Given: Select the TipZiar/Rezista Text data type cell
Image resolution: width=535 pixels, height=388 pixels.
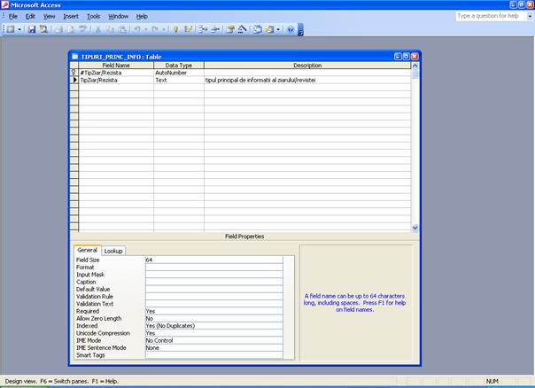Looking at the screenshot, I should click(x=178, y=80).
